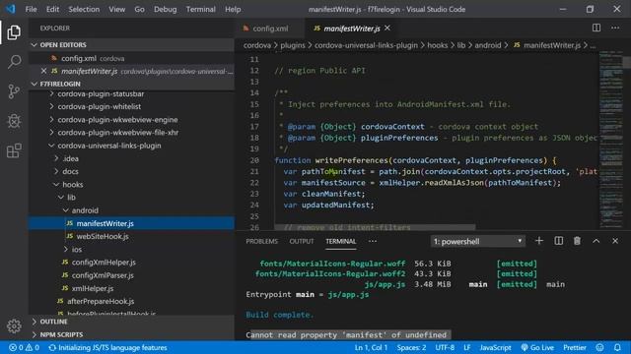Open the Terminal menu
The width and height of the screenshot is (631, 354).
(200, 9)
